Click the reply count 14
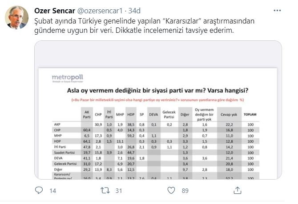 point(52,191)
